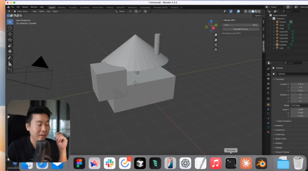Open Figma from the Dock

[79, 163]
